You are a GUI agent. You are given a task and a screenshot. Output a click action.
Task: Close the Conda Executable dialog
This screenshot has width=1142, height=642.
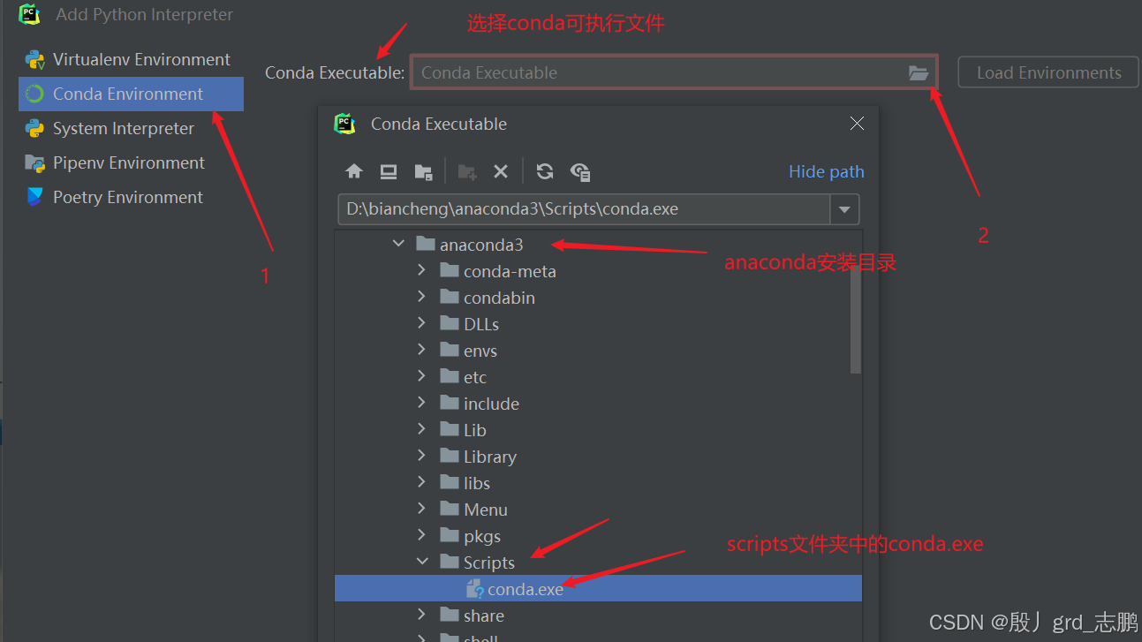coord(857,124)
